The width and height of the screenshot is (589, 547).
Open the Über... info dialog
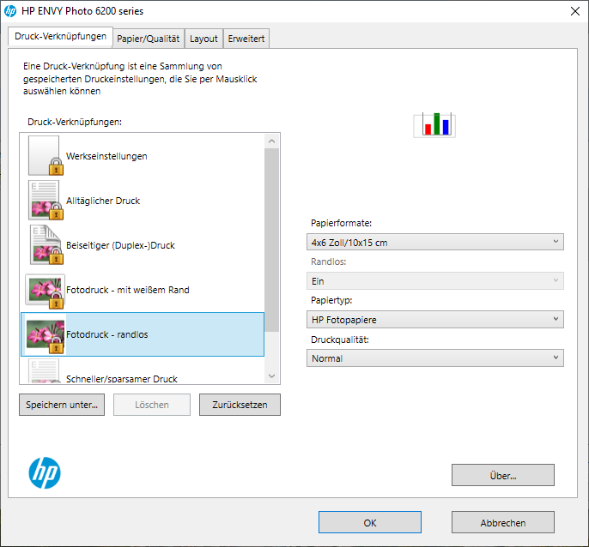tap(502, 475)
